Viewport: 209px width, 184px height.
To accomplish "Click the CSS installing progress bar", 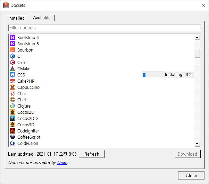I will [x=153, y=75].
